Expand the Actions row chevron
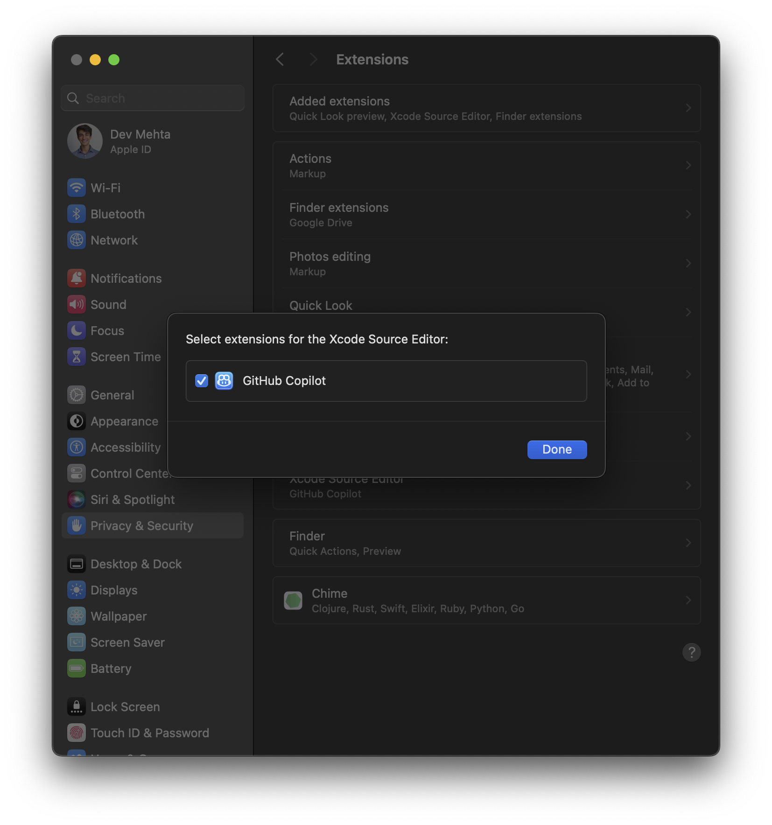Image resolution: width=772 pixels, height=825 pixels. [x=688, y=165]
